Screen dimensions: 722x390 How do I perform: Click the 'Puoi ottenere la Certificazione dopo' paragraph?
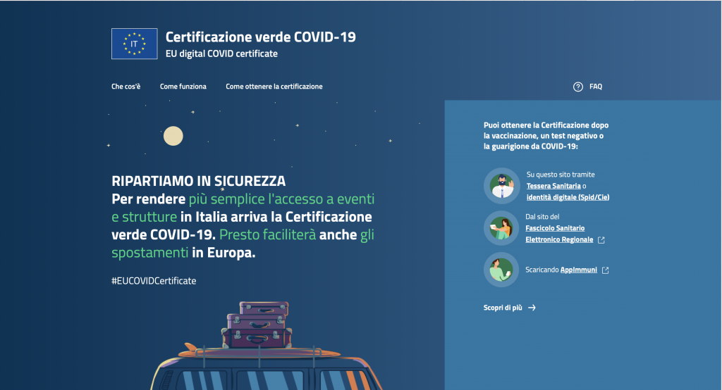click(546, 136)
